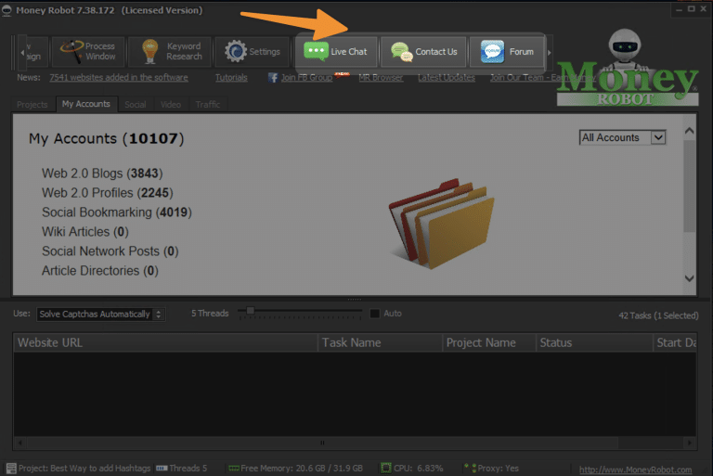
Task: Open the Forum toolbar button
Action: tap(508, 52)
